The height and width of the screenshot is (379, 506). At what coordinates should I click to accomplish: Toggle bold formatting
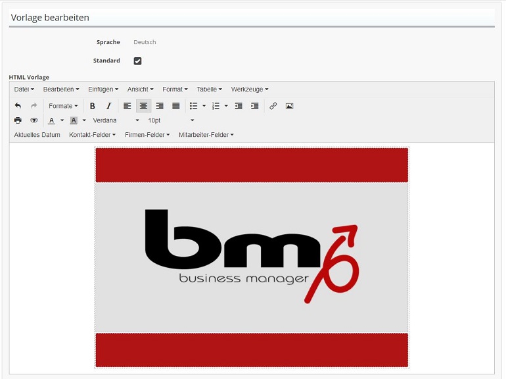coord(92,106)
